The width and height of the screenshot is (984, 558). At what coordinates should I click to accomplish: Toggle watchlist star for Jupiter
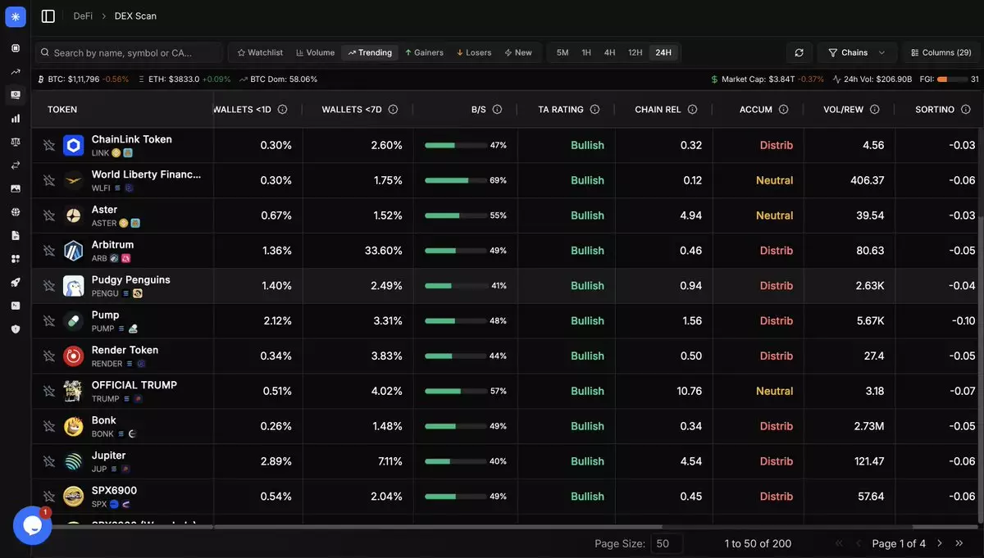click(x=49, y=462)
